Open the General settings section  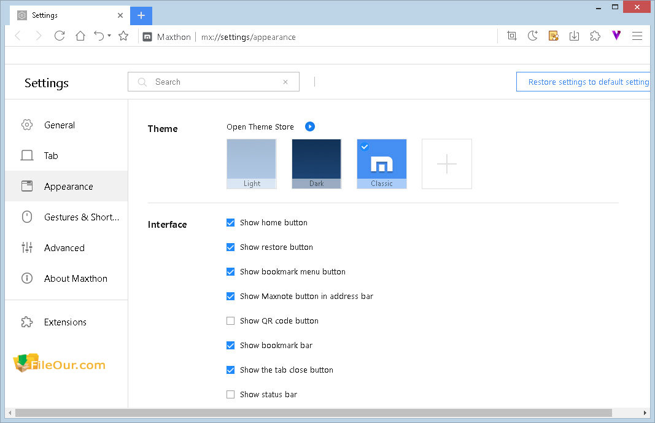coord(67,125)
